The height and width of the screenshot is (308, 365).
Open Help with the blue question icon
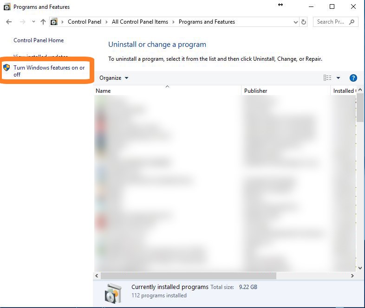pos(353,78)
